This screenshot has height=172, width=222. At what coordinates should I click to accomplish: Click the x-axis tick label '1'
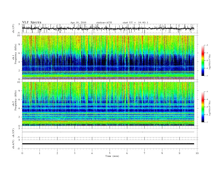click(x=40, y=153)
